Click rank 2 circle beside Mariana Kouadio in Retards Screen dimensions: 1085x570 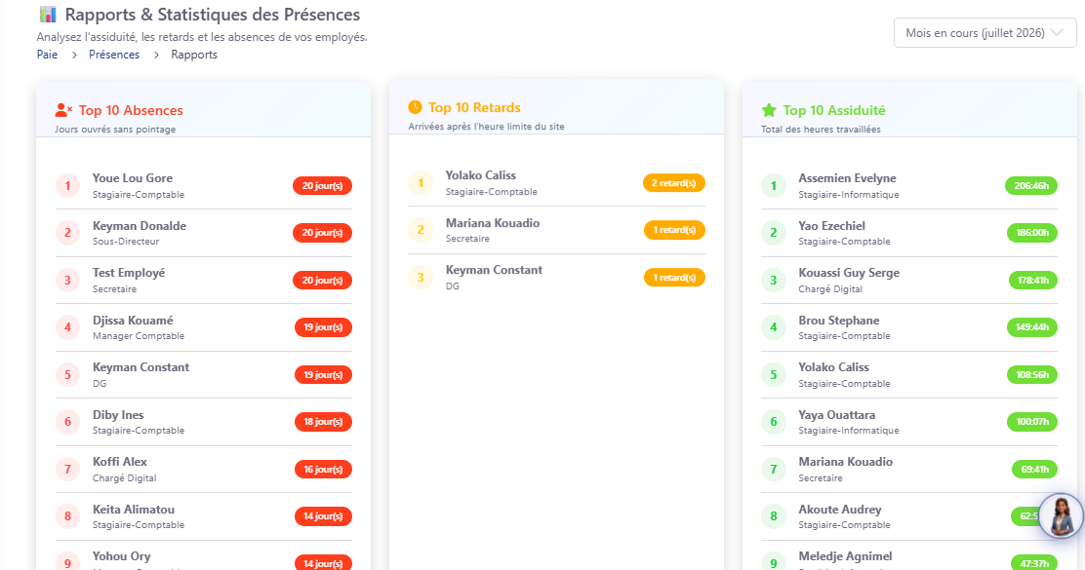pos(420,230)
